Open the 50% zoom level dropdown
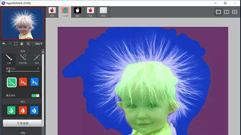This screenshot has height=135, width=241. (x=38, y=44)
